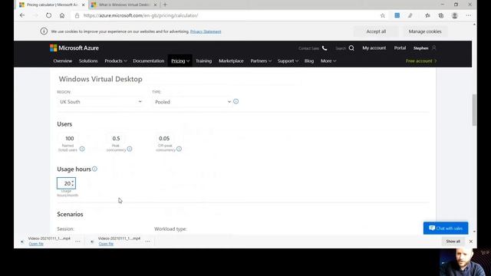This screenshot has height=276, width=491.
Task: Open file link for second download
Action: [106, 244]
